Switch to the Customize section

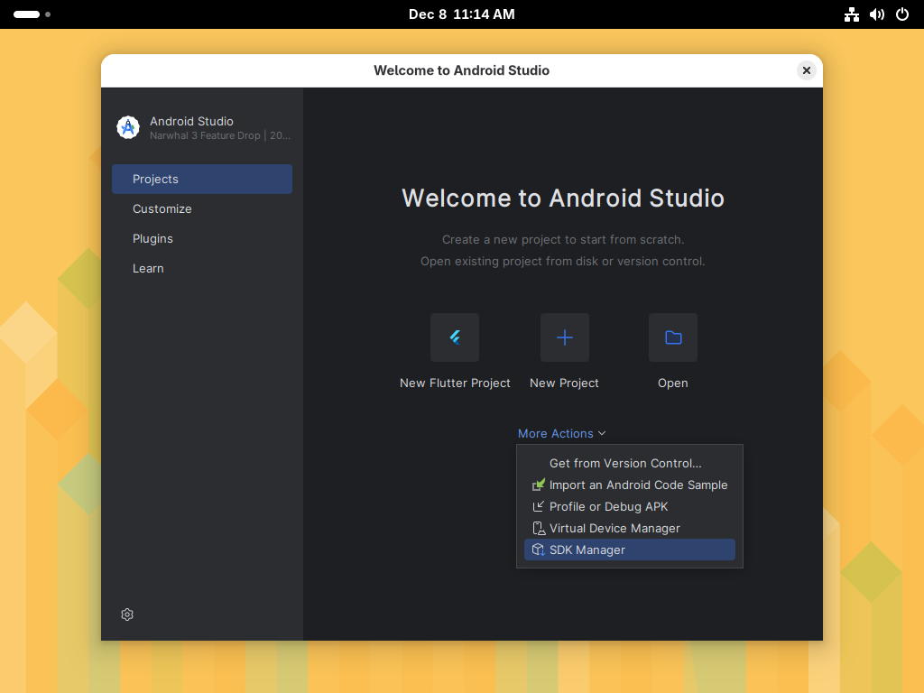pos(162,208)
